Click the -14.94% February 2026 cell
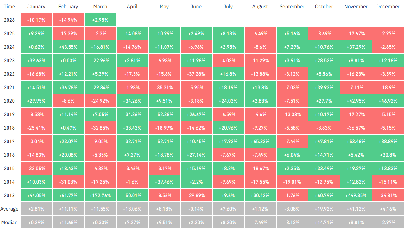 (68, 20)
